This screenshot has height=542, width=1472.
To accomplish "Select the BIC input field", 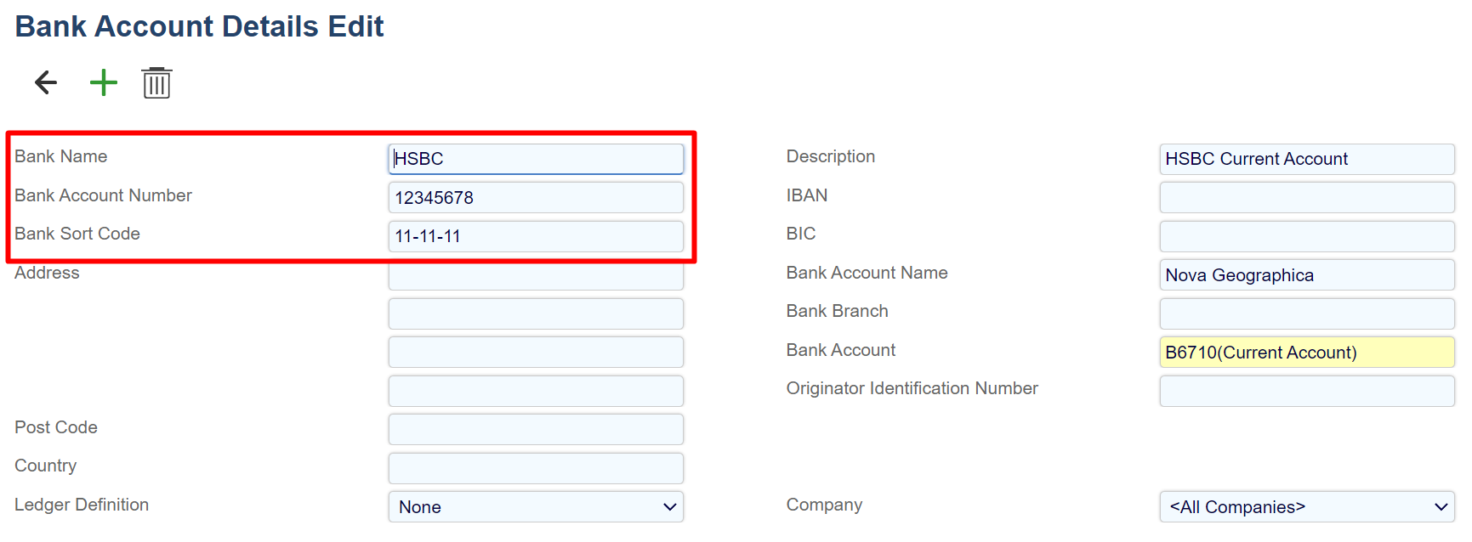I will tap(1306, 236).
